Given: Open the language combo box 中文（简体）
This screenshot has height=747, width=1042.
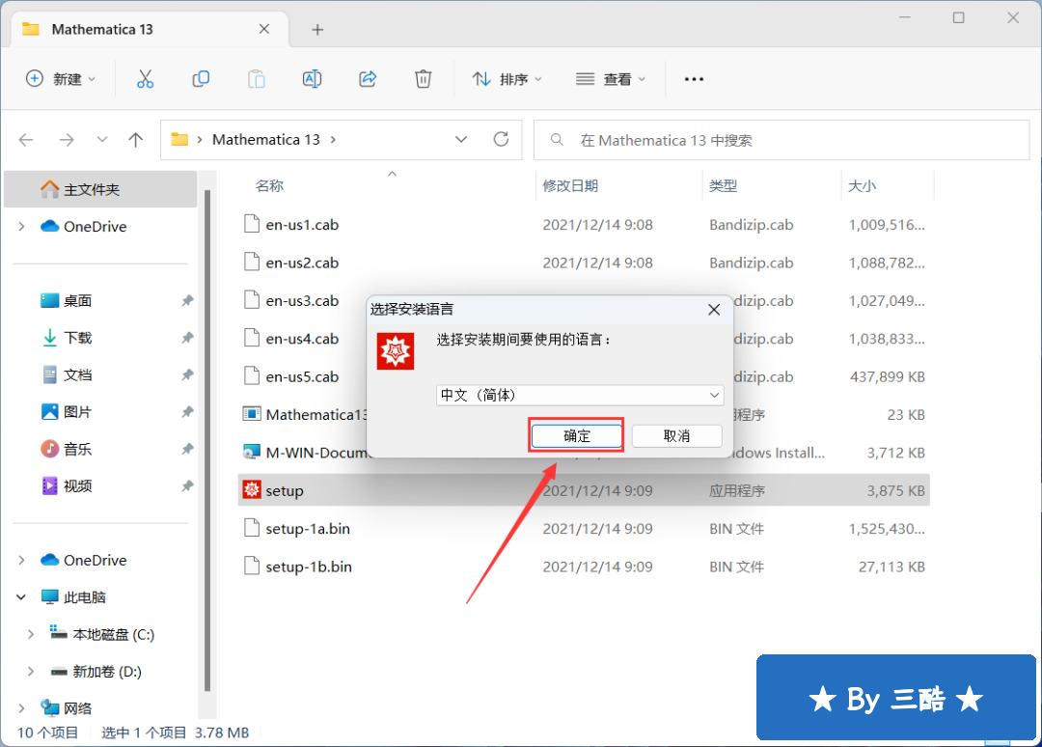Looking at the screenshot, I should coord(580,395).
